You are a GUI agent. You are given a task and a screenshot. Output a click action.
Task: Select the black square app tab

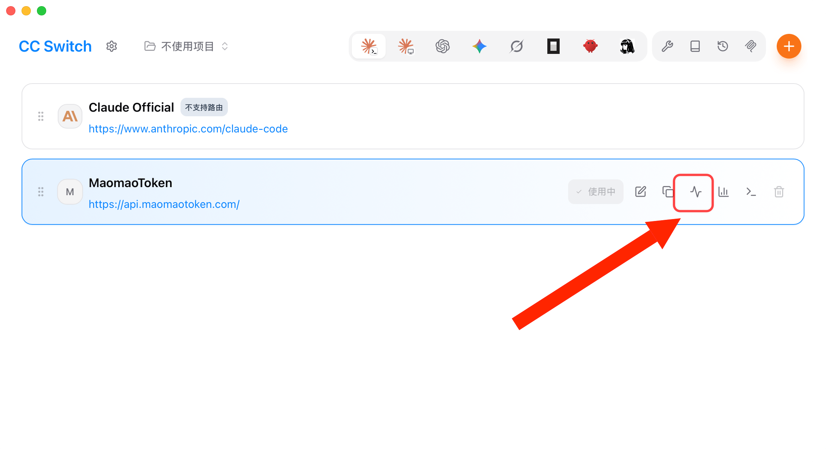553,46
